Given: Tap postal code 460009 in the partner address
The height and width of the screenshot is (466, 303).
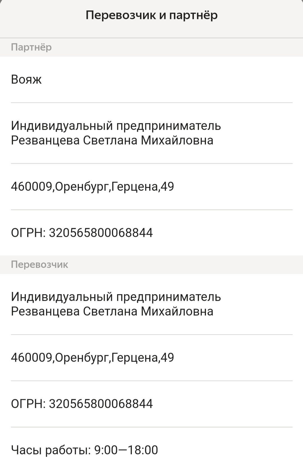Looking at the screenshot, I should pyautogui.click(x=31, y=186).
